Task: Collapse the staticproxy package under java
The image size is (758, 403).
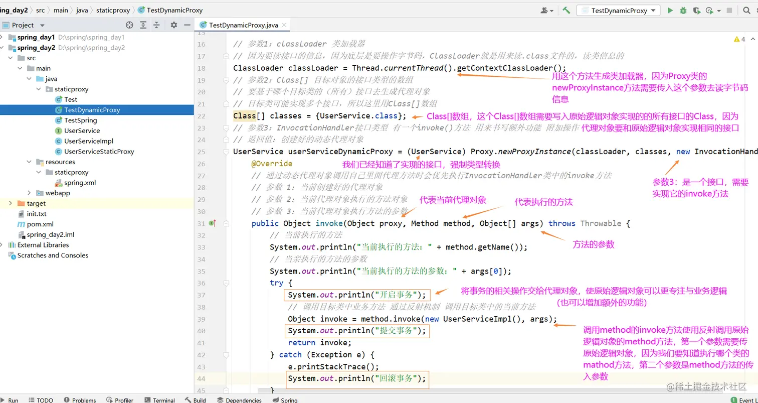Action: (39, 89)
